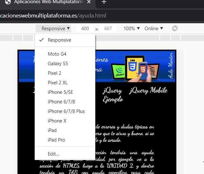The image size is (204, 174).
Task: Open the jQuery Mobile navigation link
Action: (x=148, y=90)
